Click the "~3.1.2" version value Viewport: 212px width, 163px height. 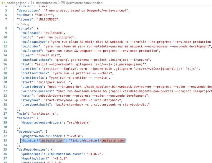(x=60, y=158)
